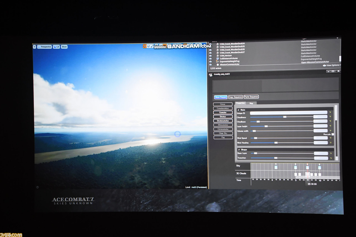Click the ExponentialHeightFog actor icon

coord(217,61)
